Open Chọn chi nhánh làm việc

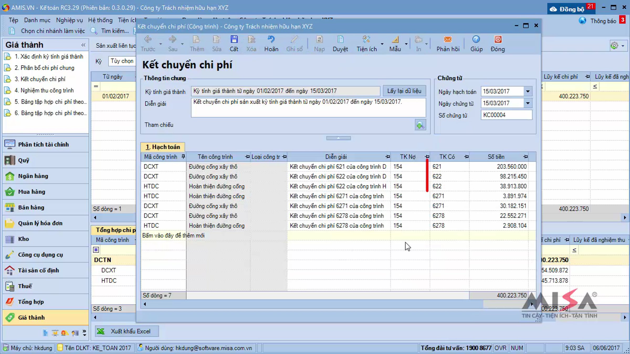point(53,31)
